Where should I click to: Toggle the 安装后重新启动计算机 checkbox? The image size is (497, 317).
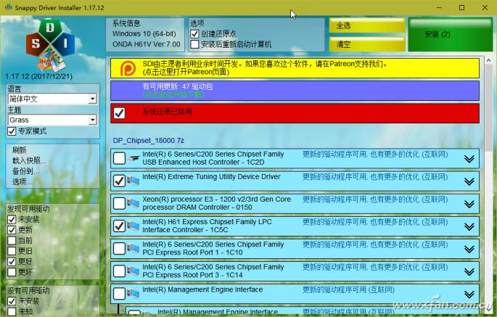[x=194, y=44]
